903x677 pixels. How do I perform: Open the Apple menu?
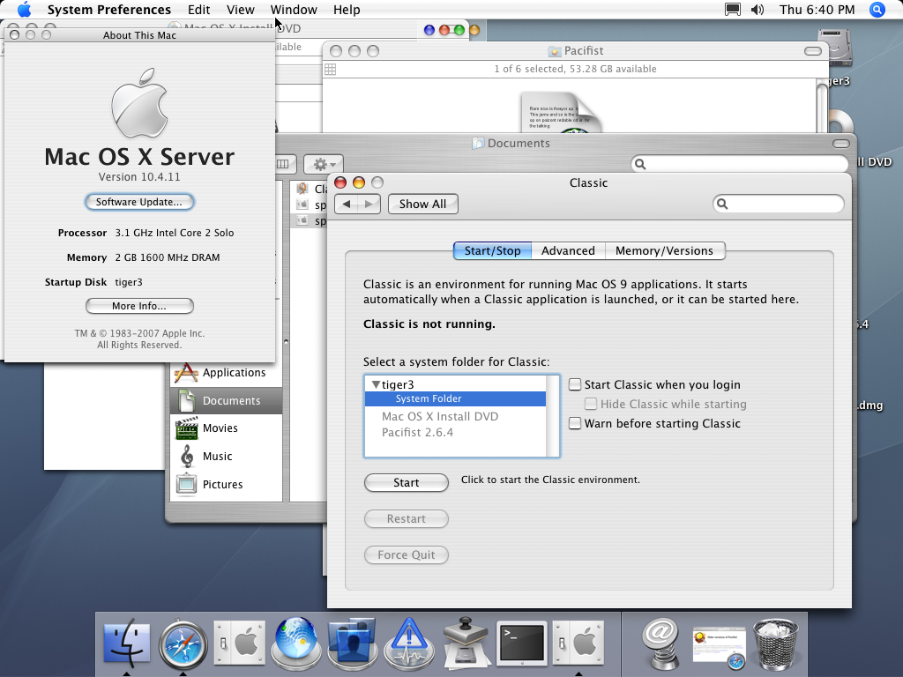pos(24,10)
